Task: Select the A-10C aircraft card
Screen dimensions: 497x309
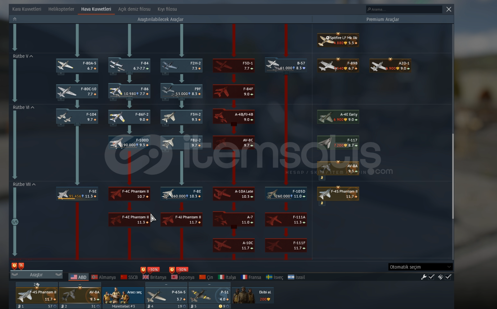Action: coord(234,245)
